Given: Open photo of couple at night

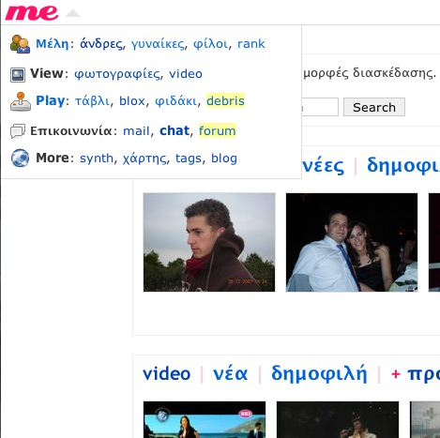Looking at the screenshot, I should click(x=352, y=242).
